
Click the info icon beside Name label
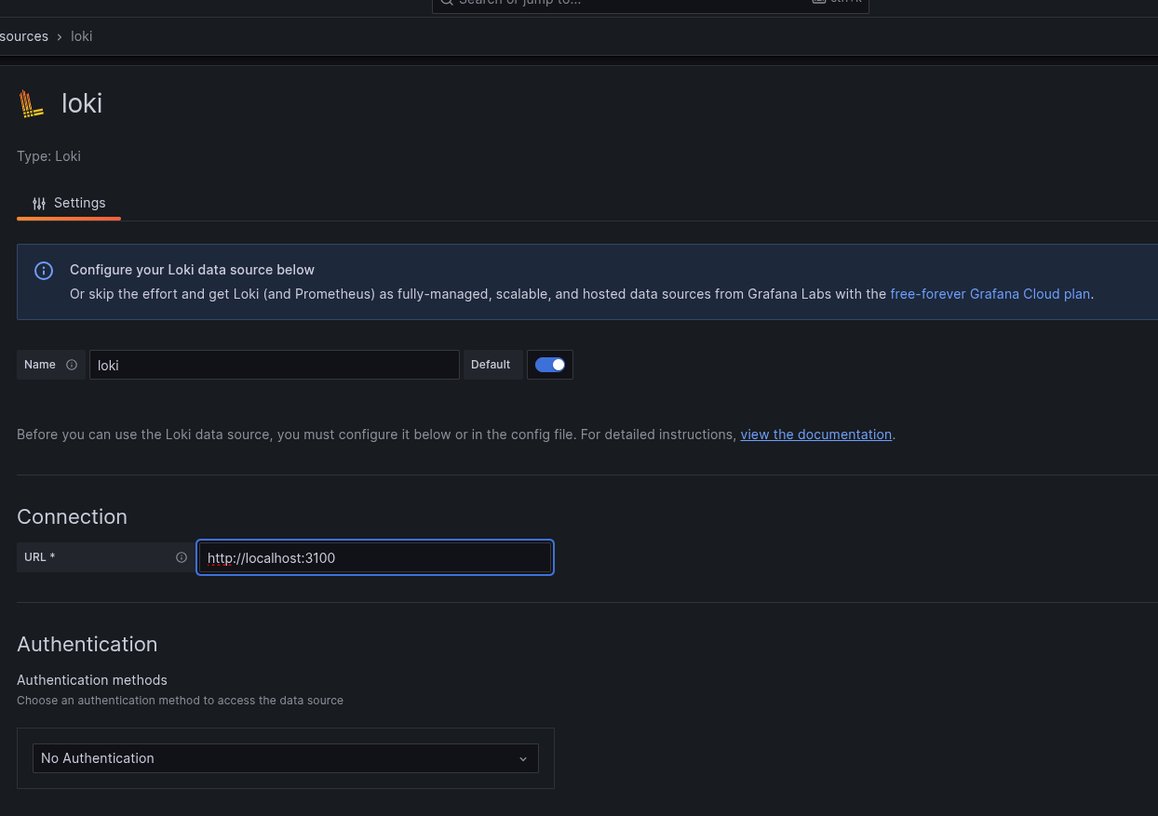[72, 365]
